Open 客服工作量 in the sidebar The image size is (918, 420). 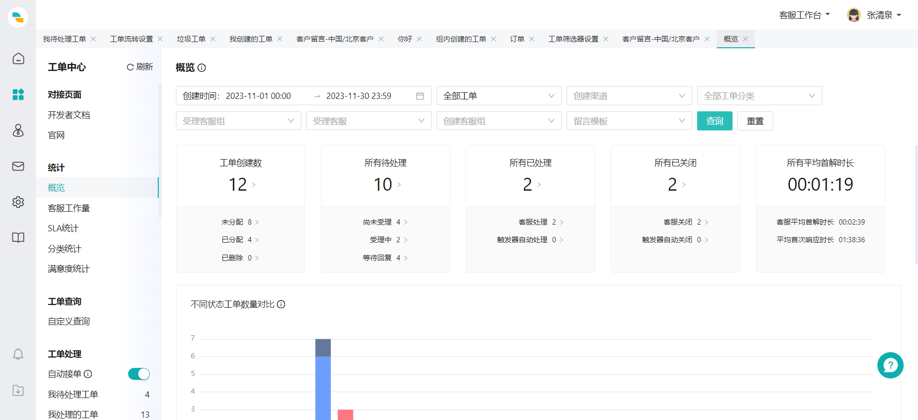[x=69, y=208]
